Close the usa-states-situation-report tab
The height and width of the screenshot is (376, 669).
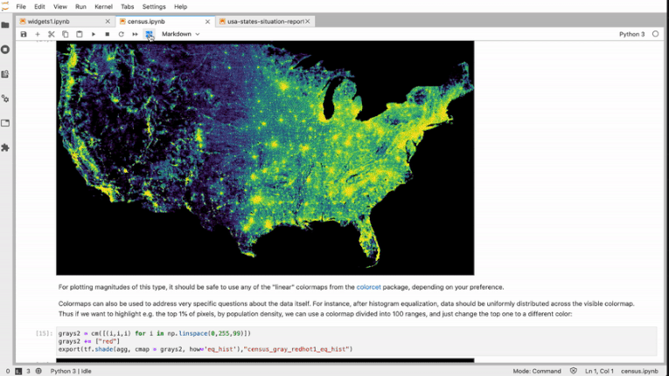(x=308, y=21)
